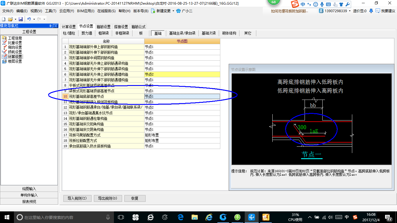Expand account 13907298339 dropdown
This screenshot has height=223, width=397.
pyautogui.click(x=350, y=11)
